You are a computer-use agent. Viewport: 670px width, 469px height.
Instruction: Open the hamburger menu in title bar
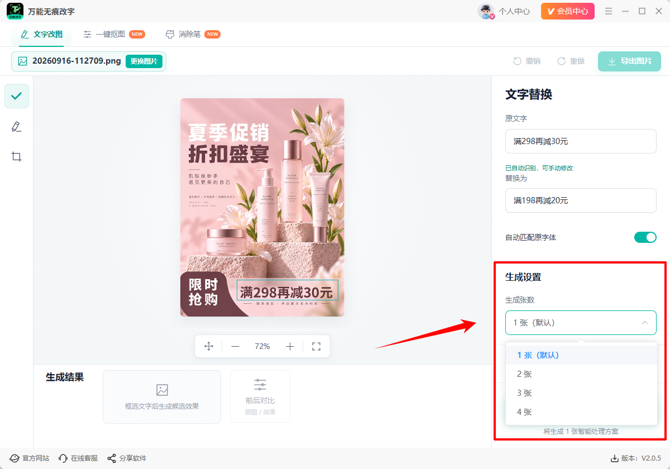609,11
